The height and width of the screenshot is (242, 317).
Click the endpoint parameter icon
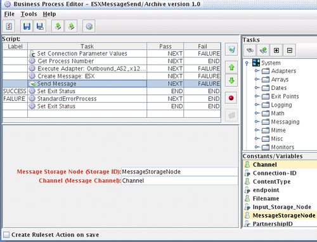pyautogui.click(x=247, y=190)
